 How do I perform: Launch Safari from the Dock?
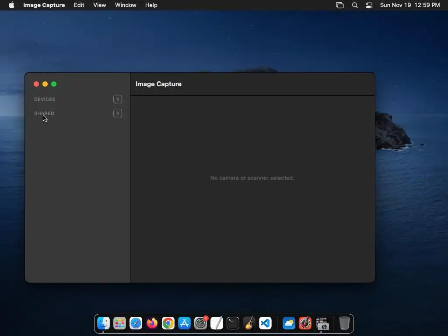(136, 323)
